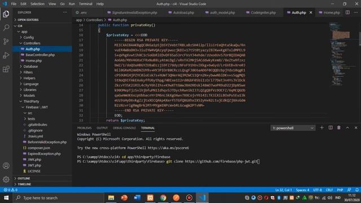Open the Explorer view in activity bar

click(x=6, y=14)
